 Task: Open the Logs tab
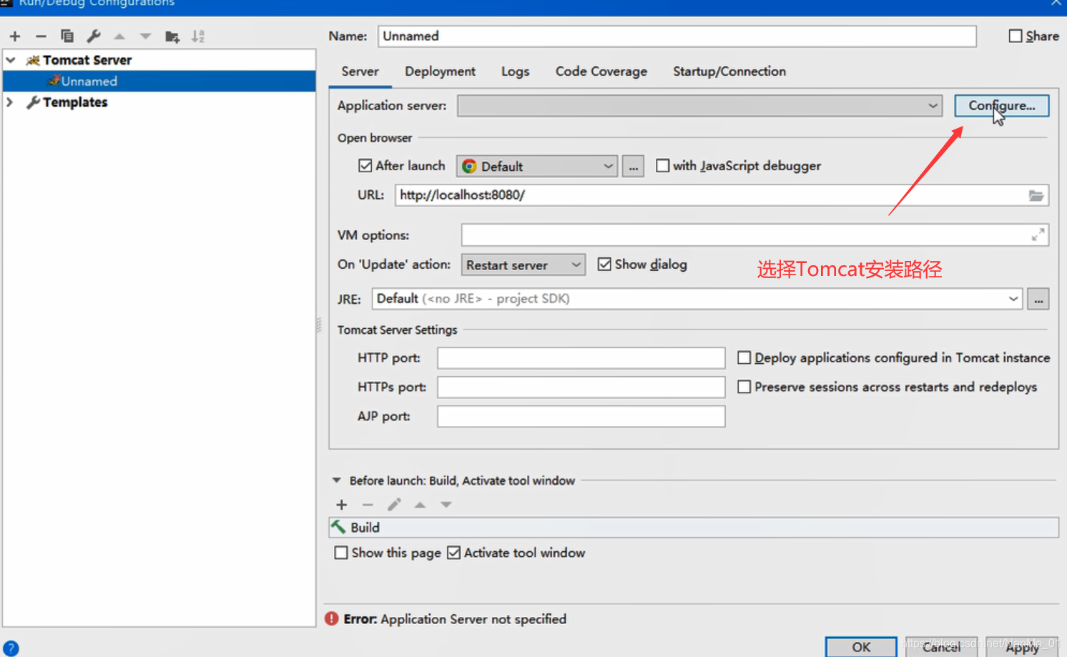[515, 71]
